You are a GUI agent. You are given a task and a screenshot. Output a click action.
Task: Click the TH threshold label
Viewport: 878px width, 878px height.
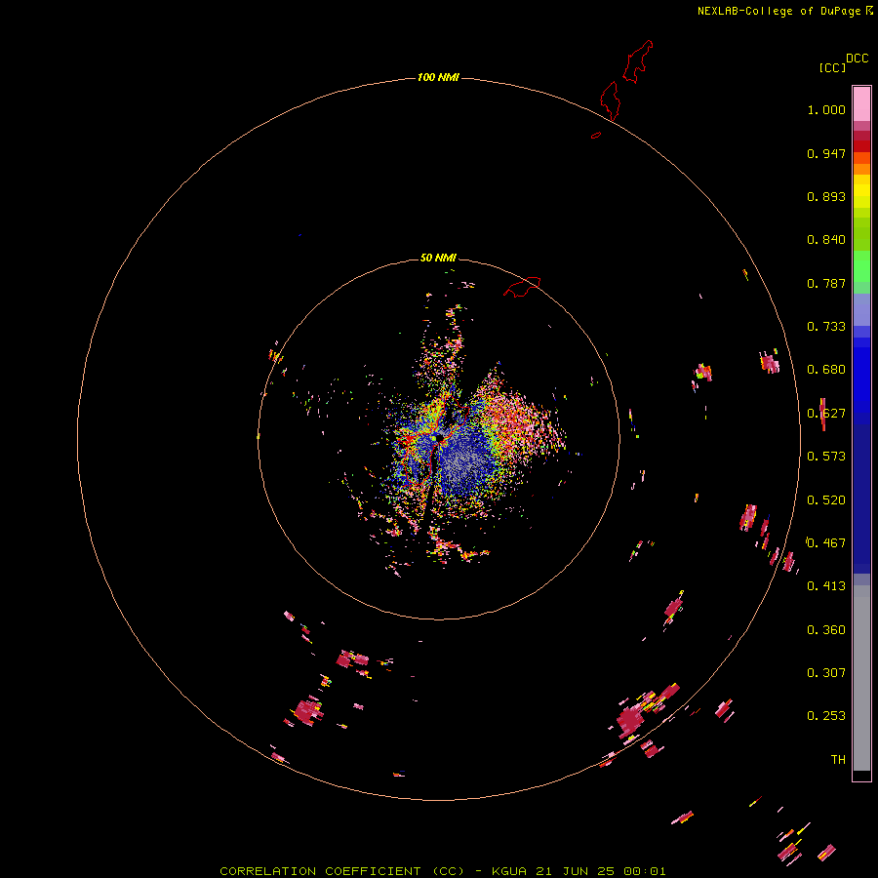(x=838, y=760)
